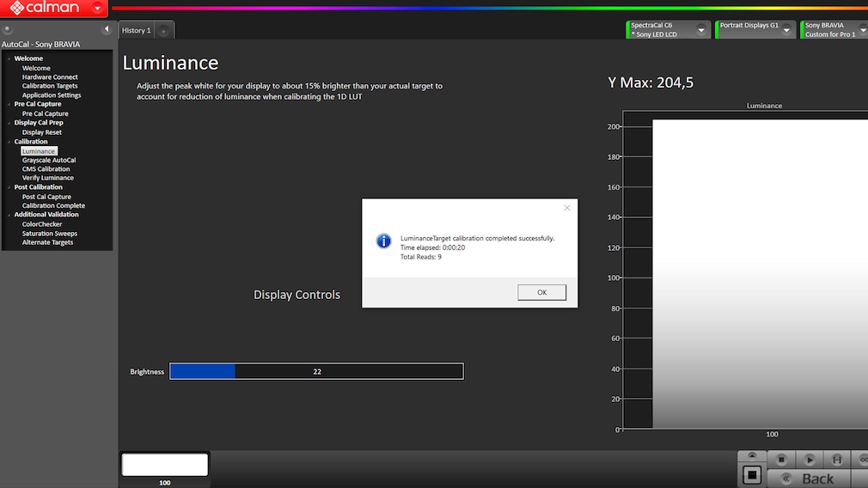
Task: Close the calibration dialog with the X
Action: pos(566,208)
